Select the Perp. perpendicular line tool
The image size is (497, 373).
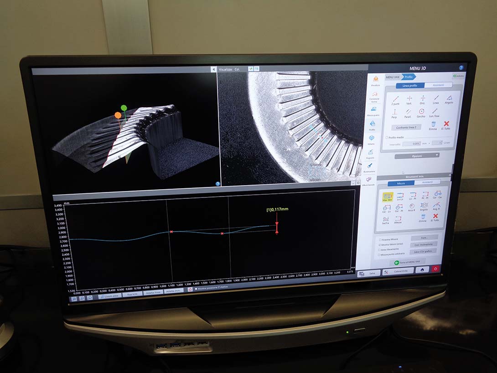(394, 114)
